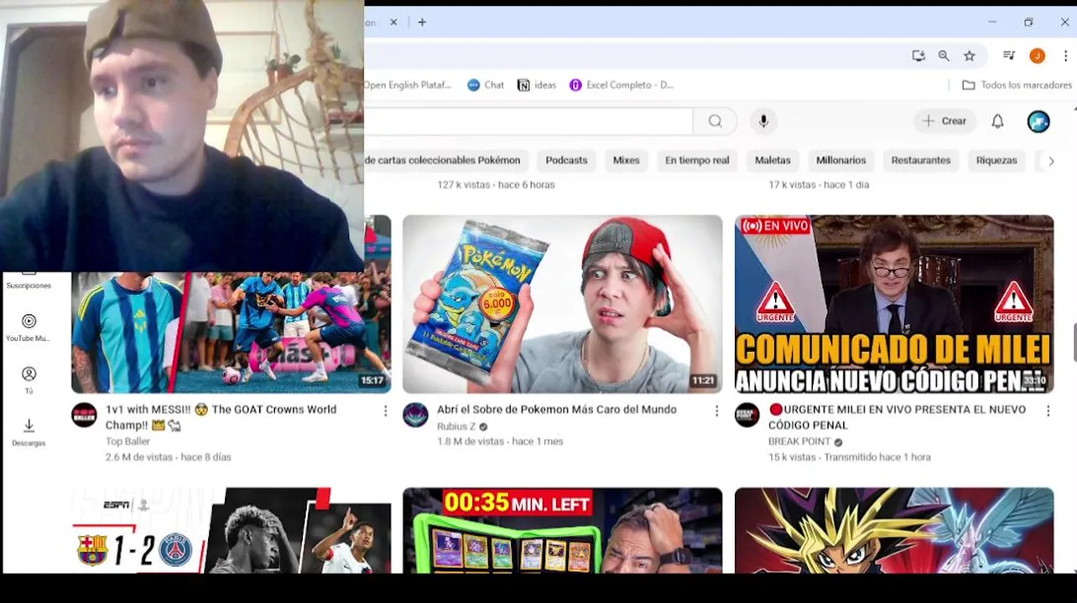
Task: Open Suscripciones in the sidebar
Action: (29, 281)
